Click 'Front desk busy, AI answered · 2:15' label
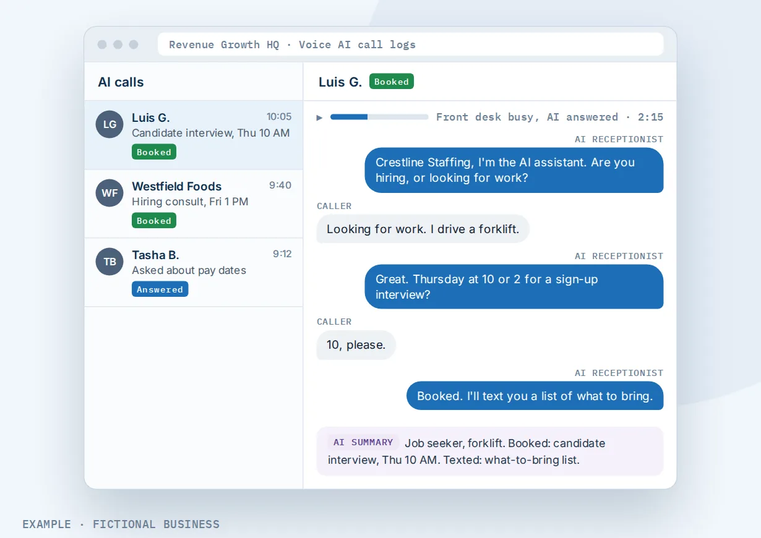Screen dimensions: 761x538 click(x=549, y=117)
